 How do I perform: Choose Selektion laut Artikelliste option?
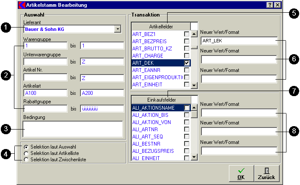click(x=27, y=153)
